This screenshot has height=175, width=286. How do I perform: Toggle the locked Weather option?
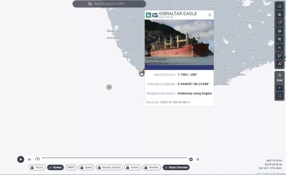tap(152, 167)
